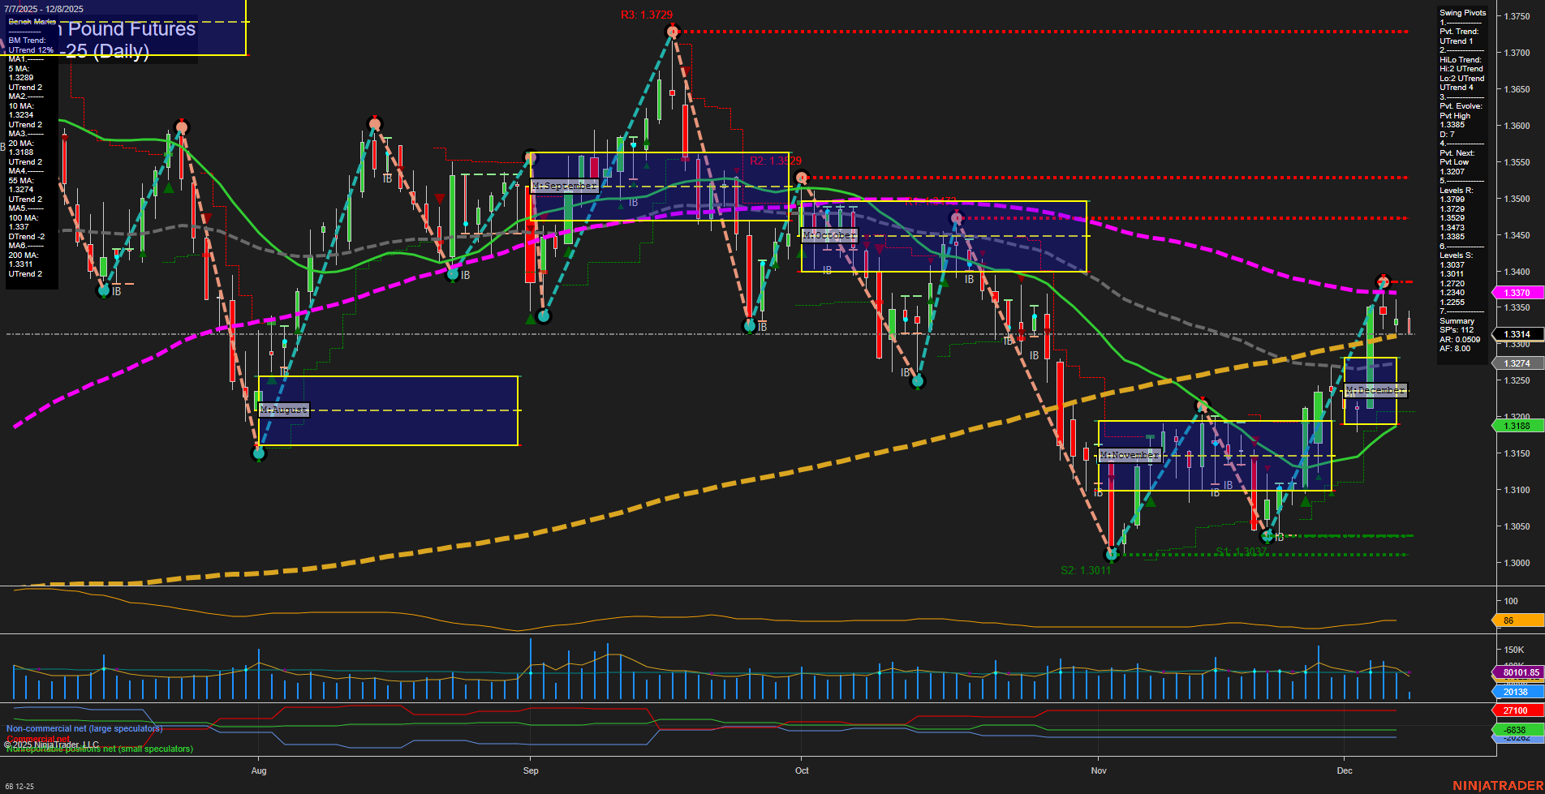Click the blue 20138 volume value tag
Viewport: 1545px width, 794px height.
click(x=1514, y=693)
